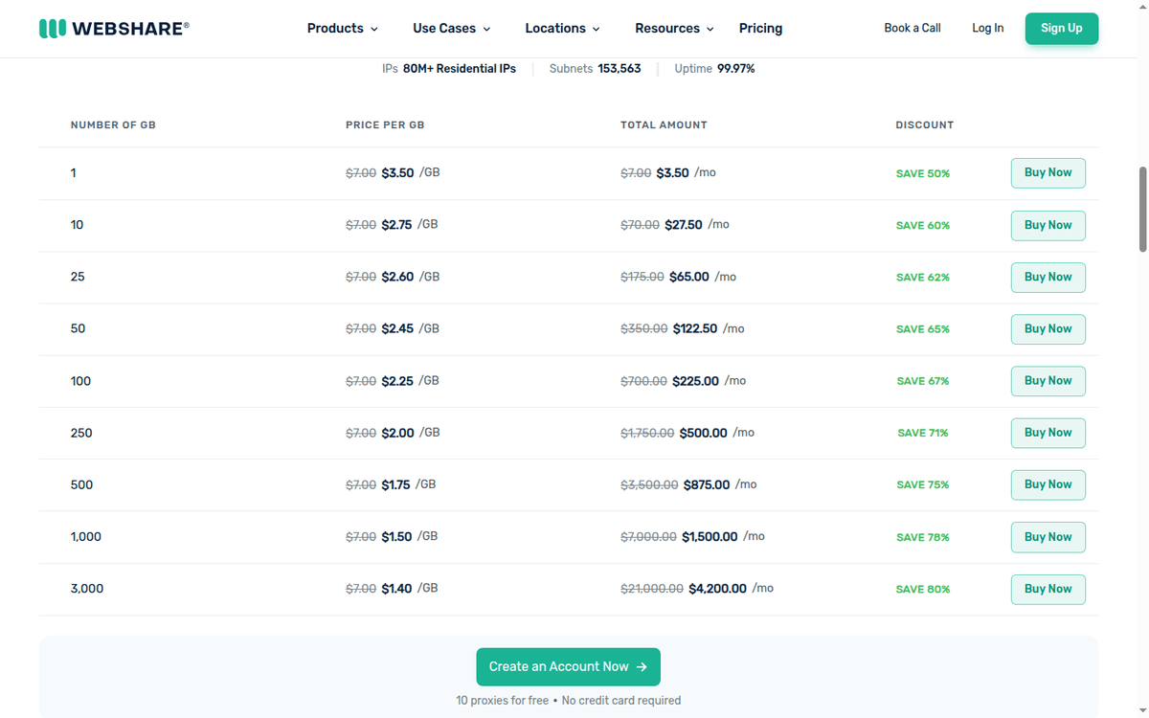Click the Book a Call link
The width and height of the screenshot is (1149, 718).
(912, 28)
